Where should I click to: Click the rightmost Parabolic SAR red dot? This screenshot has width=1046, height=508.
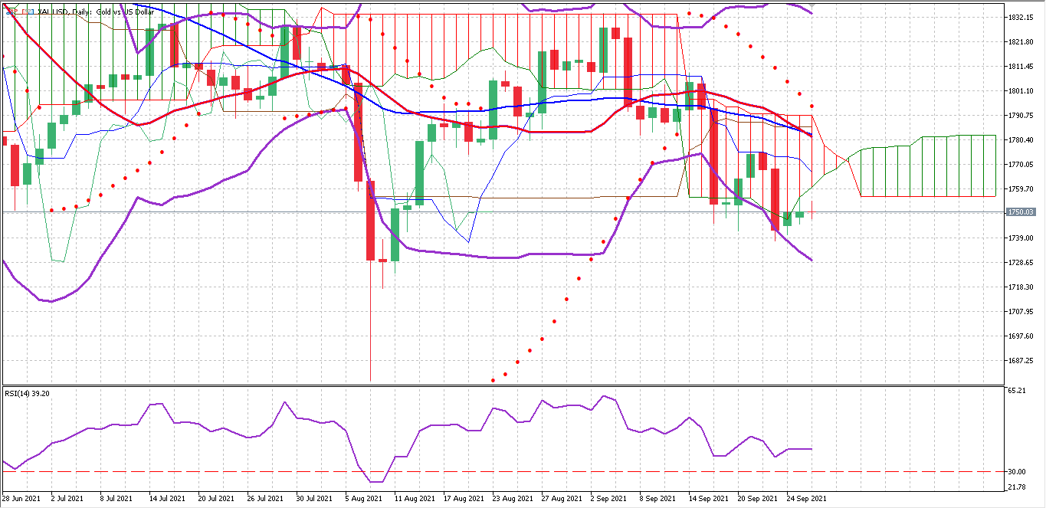[812, 107]
